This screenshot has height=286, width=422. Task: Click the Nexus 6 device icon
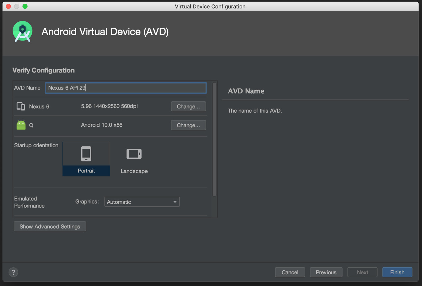pos(21,106)
